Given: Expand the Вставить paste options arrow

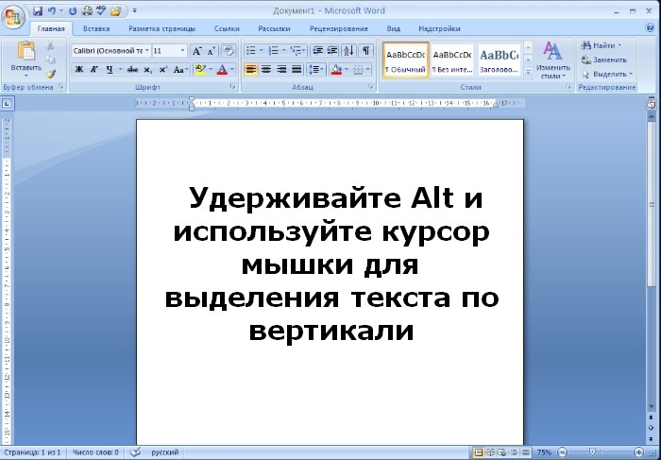Looking at the screenshot, I should [25, 77].
